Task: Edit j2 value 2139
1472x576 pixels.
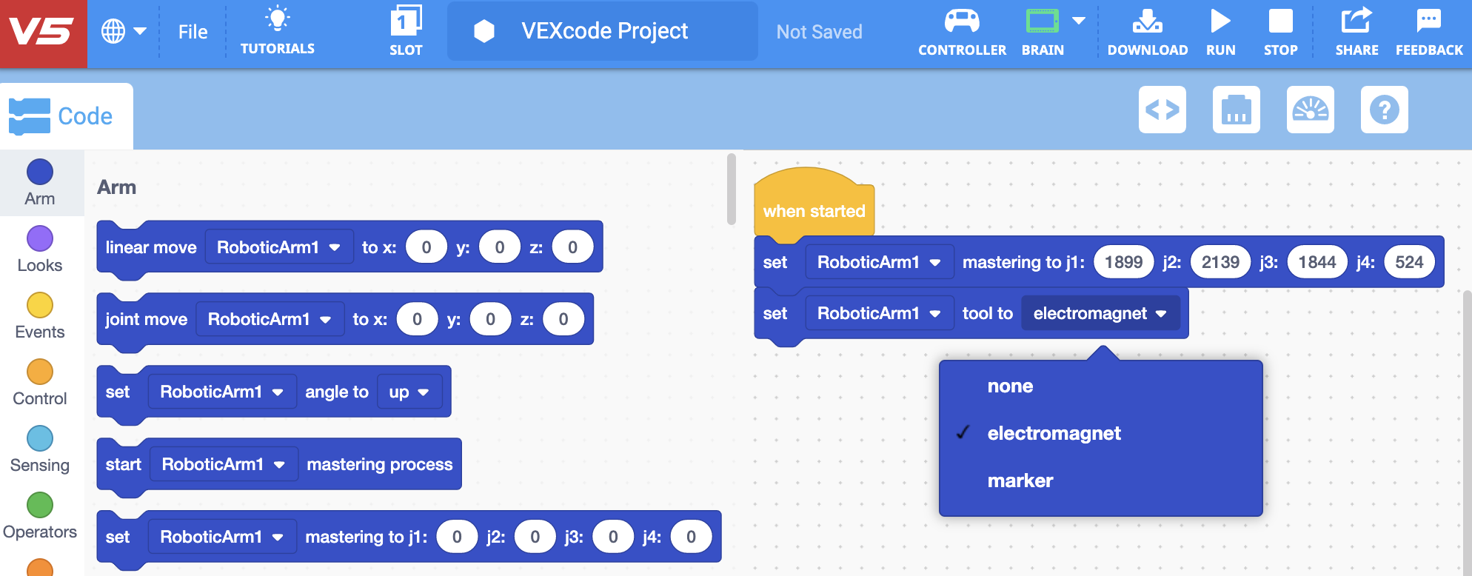Action: [x=1220, y=262]
